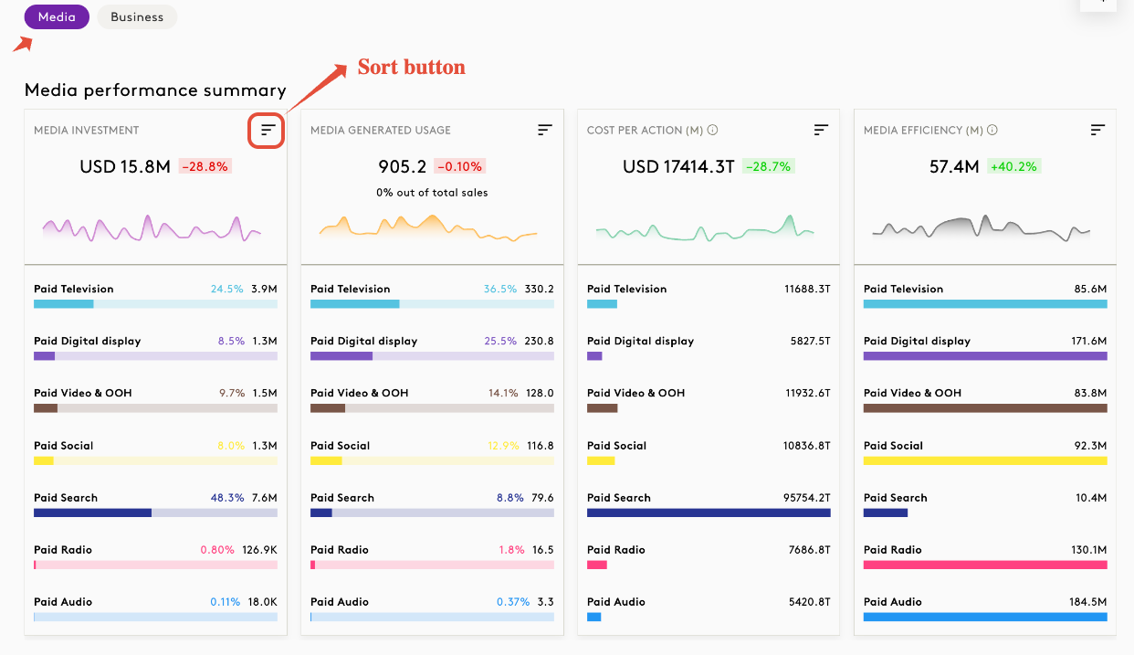The width and height of the screenshot is (1134, 655).
Task: Click Paid Radio label in Cost Per Action
Action: pyautogui.click(x=616, y=550)
